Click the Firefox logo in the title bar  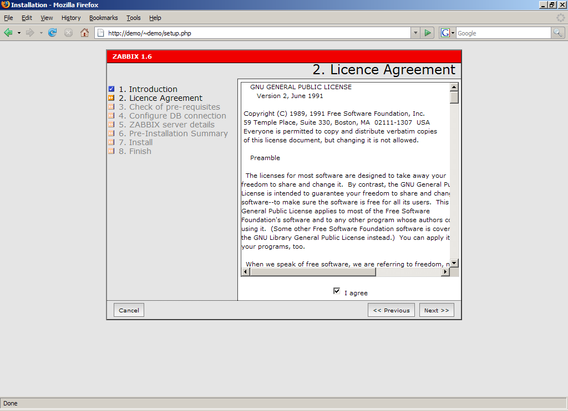(x=6, y=4)
